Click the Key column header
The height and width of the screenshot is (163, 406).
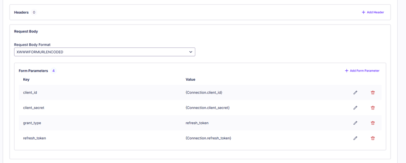(x=26, y=79)
